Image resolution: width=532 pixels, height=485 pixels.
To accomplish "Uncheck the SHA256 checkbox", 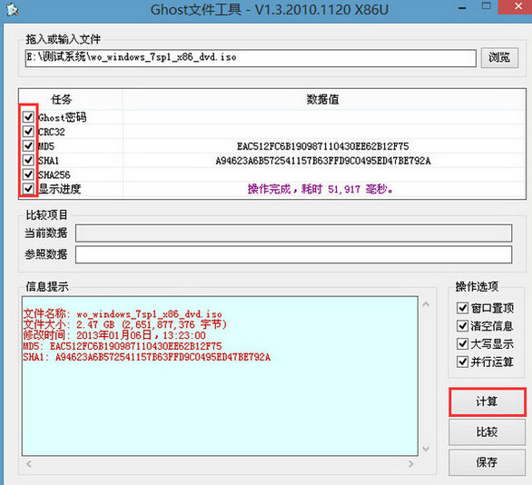I will (x=28, y=174).
